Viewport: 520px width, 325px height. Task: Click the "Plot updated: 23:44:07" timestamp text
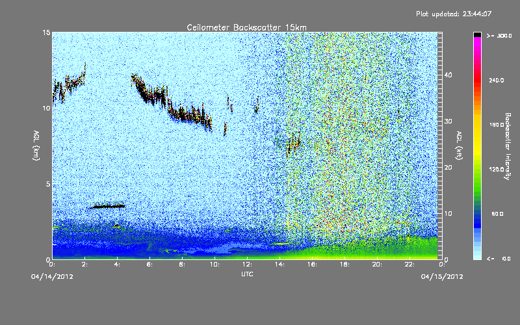(454, 14)
